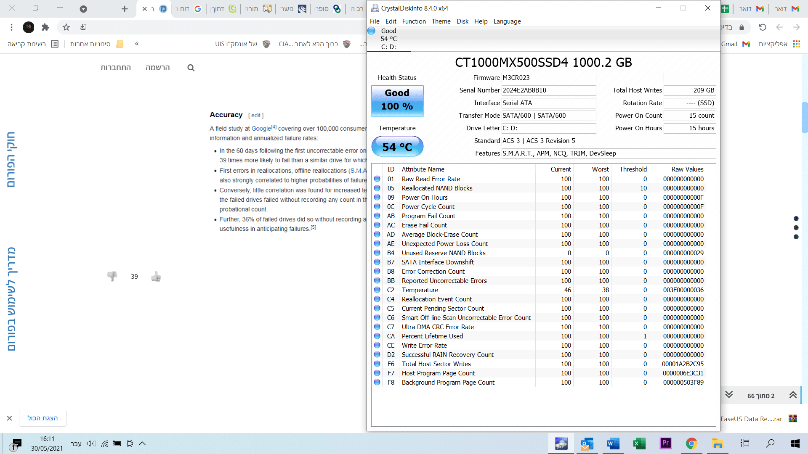
Task: Expand the bookmarks overflow chevron
Action: (137, 44)
